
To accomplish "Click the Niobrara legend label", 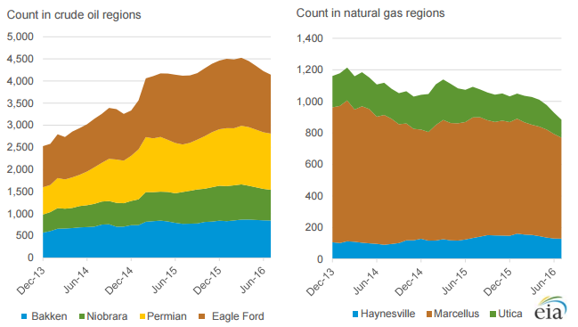I will 107,316.
